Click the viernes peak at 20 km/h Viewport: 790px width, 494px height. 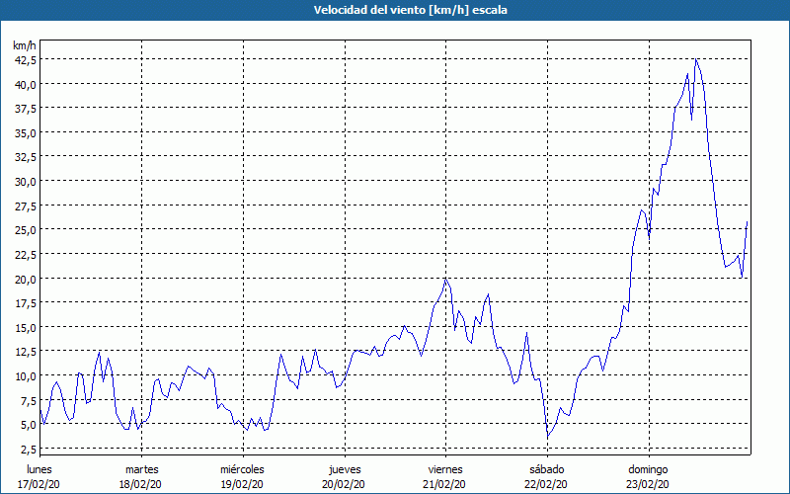tap(445, 280)
